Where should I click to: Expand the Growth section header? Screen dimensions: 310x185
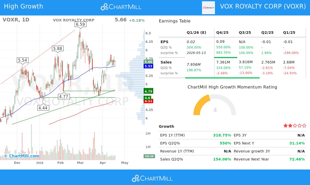[166, 126]
